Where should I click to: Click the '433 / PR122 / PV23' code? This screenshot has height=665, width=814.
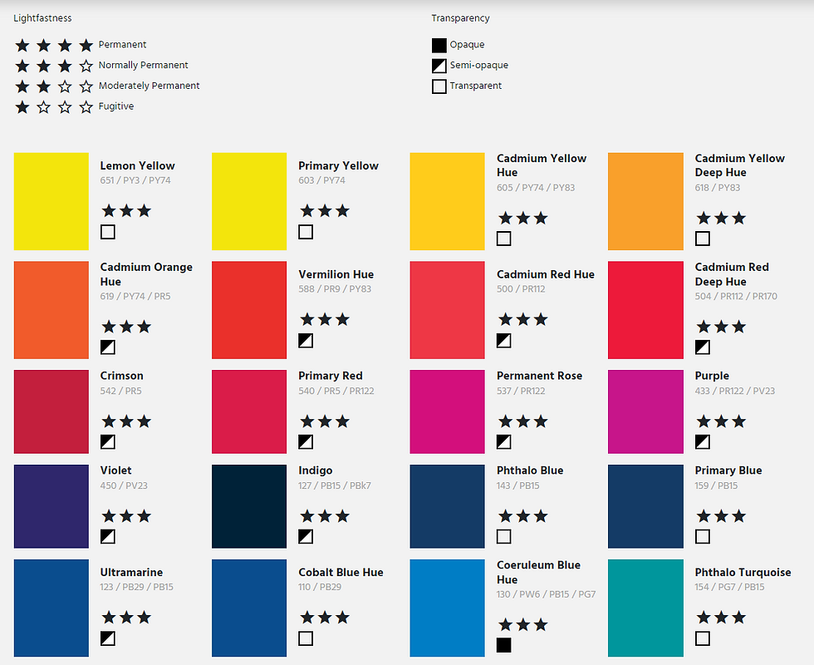coord(734,391)
